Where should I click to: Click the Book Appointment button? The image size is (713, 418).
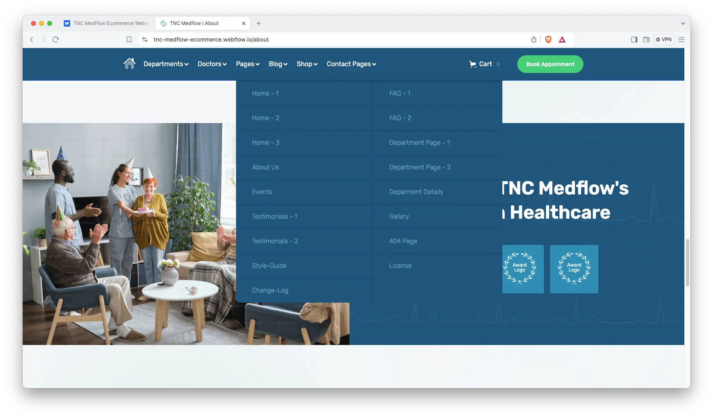[550, 64]
